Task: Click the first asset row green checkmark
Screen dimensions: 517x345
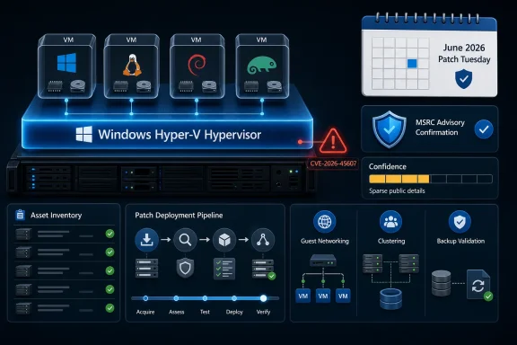Action: [110, 234]
